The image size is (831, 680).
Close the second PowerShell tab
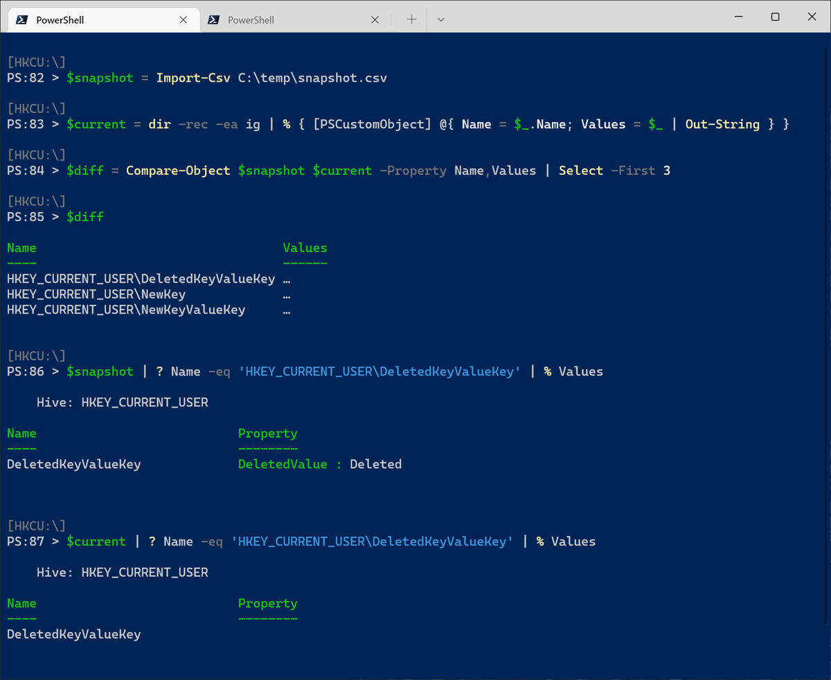click(x=375, y=20)
